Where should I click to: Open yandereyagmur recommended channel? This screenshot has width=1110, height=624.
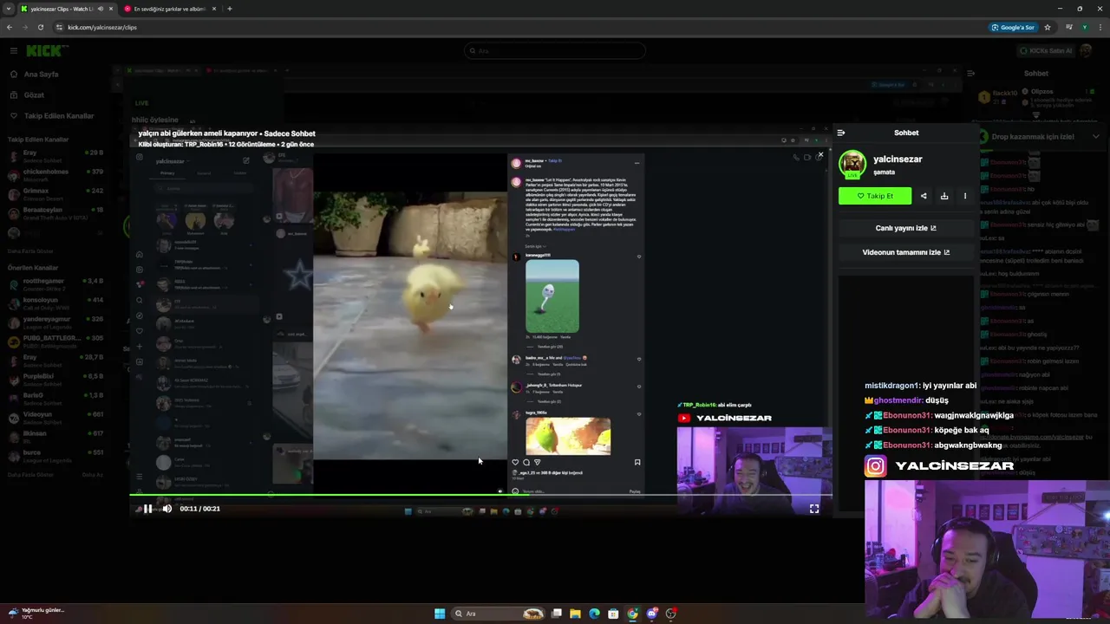[55, 322]
